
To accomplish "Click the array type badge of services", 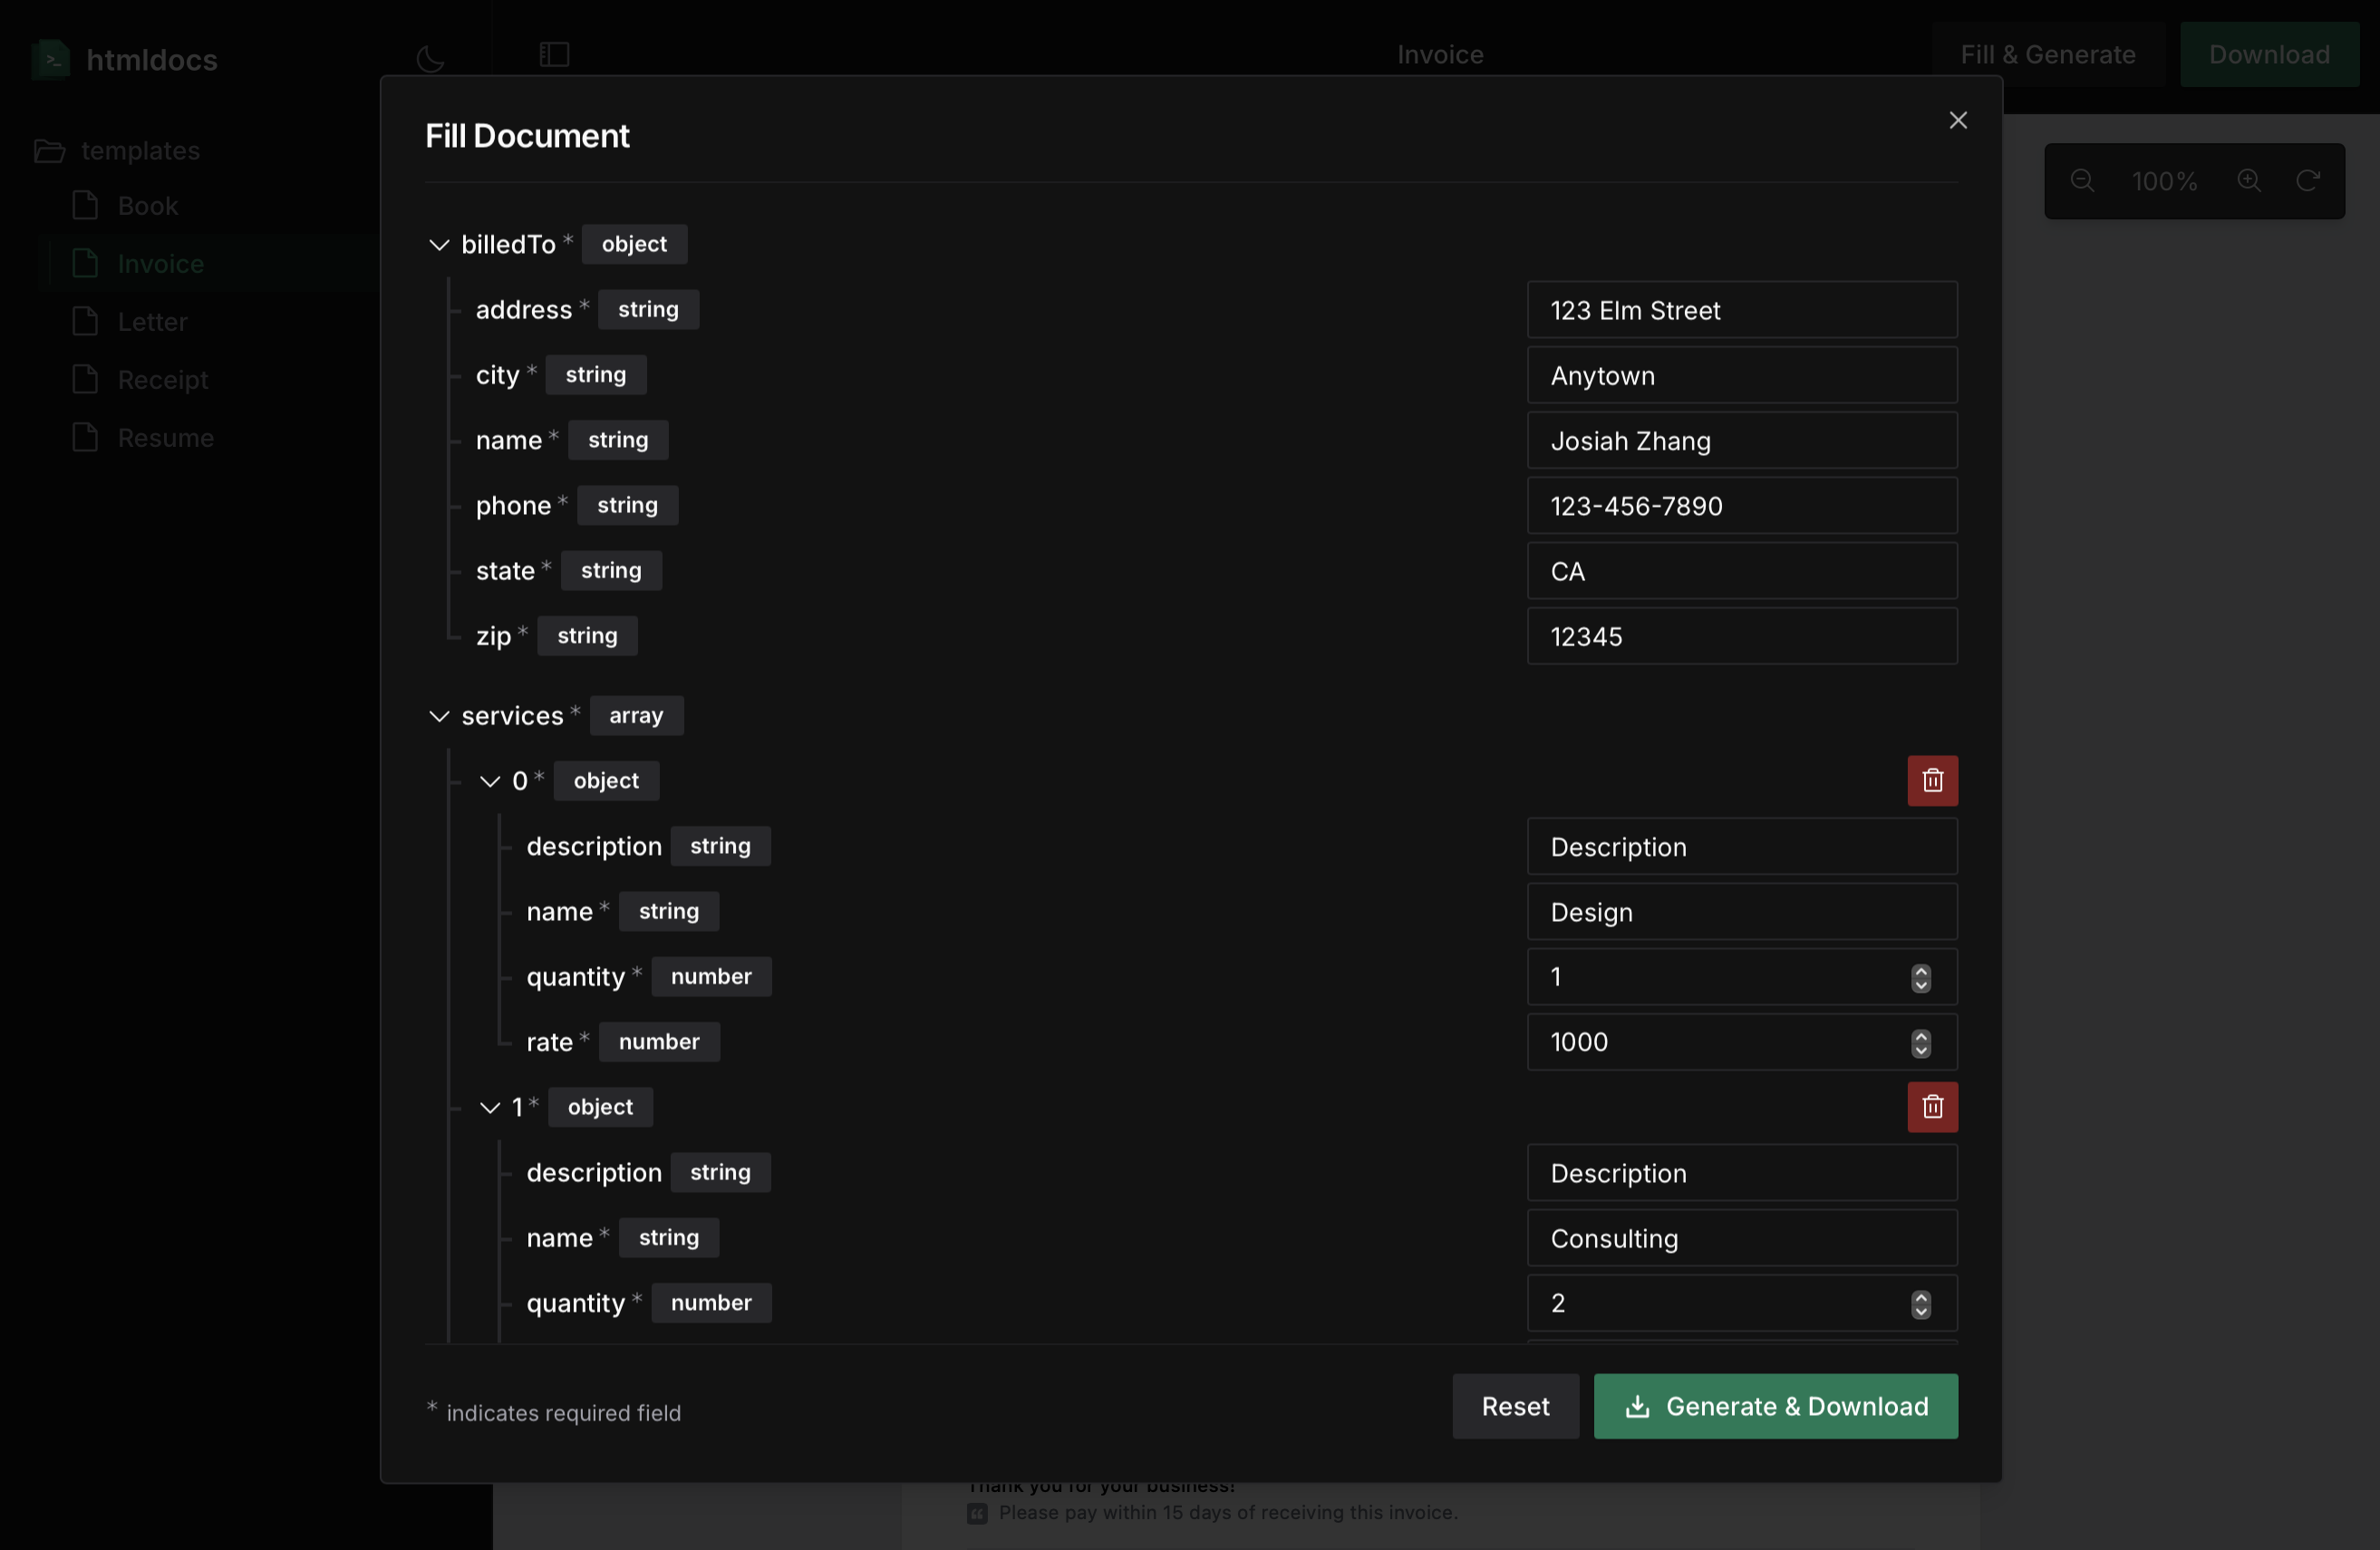I will (636, 715).
